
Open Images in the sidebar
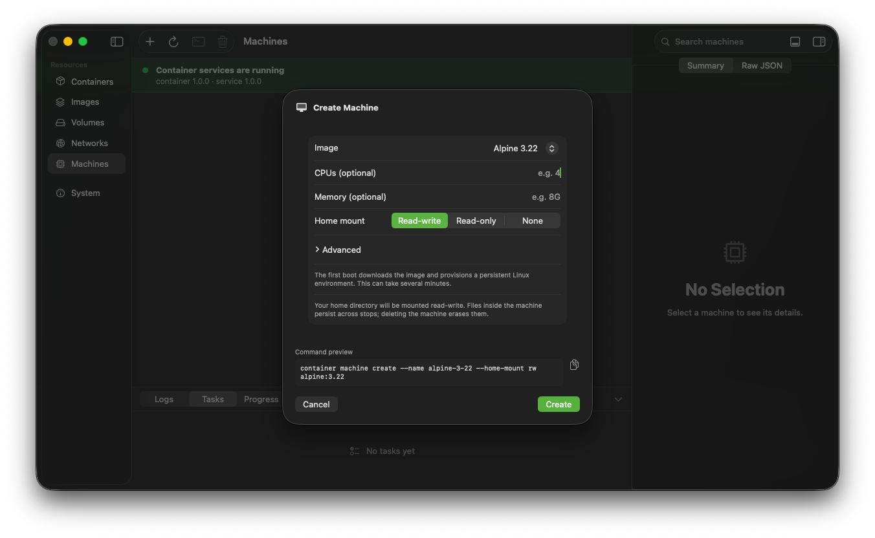87,102
